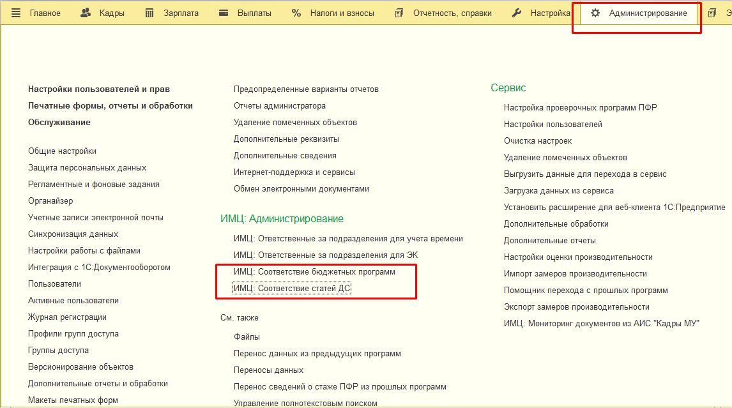The image size is (732, 408).
Task: Open Защита персональных данных
Action: [x=87, y=168]
